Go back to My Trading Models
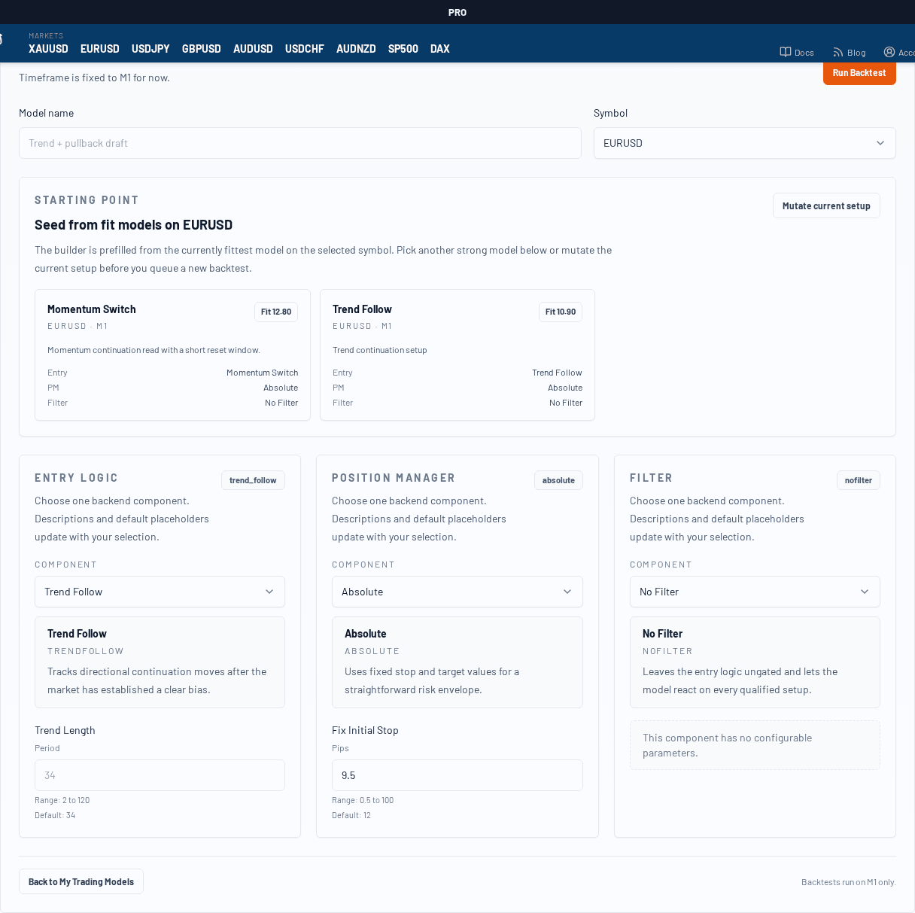 pos(81,881)
